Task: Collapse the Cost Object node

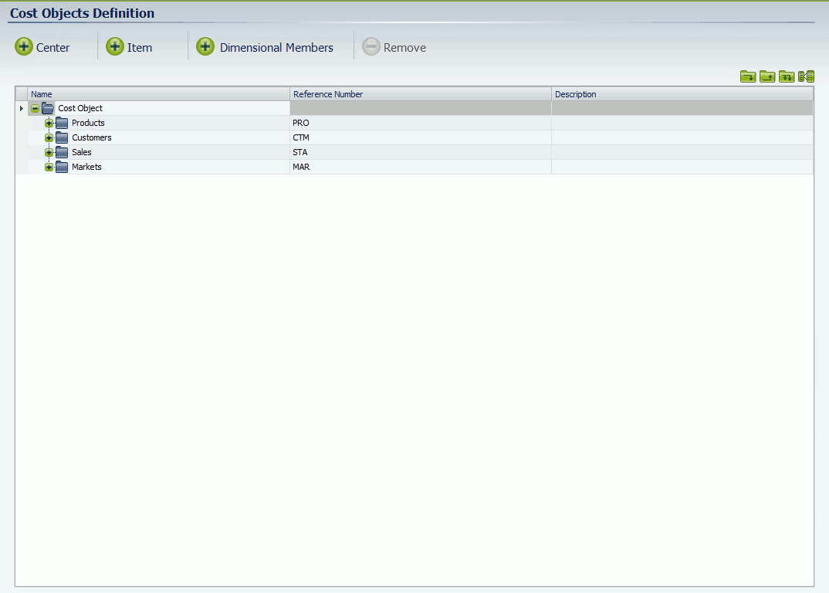Action: click(x=35, y=108)
